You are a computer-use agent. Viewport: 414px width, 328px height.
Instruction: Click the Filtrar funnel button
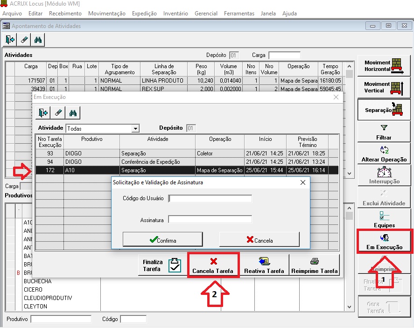384,132
